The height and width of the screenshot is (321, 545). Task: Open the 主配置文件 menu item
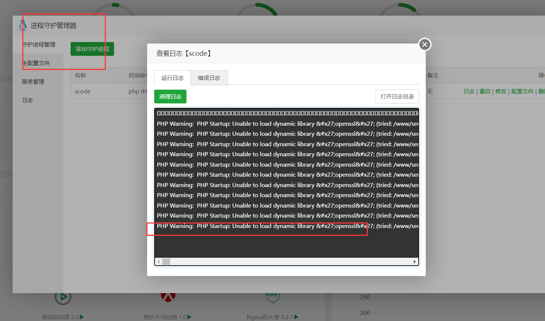[38, 63]
